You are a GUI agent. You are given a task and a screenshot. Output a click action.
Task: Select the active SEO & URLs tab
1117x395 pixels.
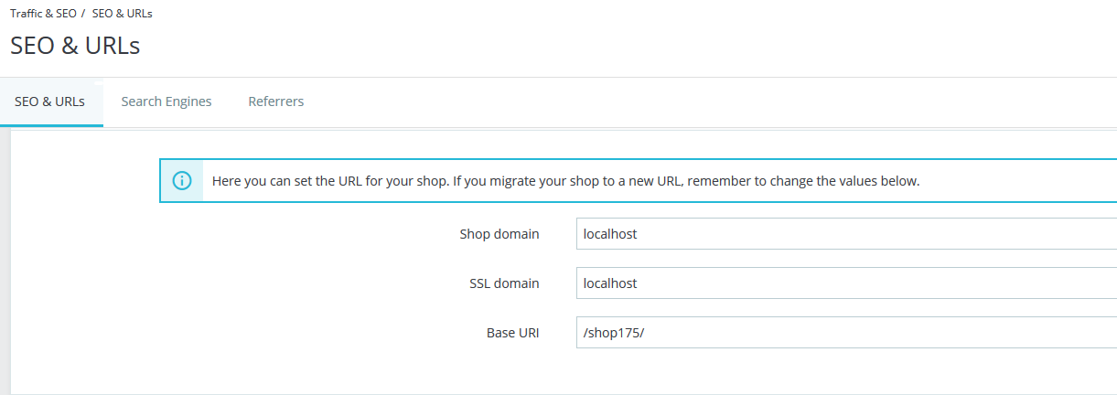click(50, 101)
